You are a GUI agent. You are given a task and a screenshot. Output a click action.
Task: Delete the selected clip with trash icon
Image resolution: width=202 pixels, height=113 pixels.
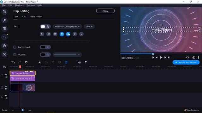(x=26, y=62)
